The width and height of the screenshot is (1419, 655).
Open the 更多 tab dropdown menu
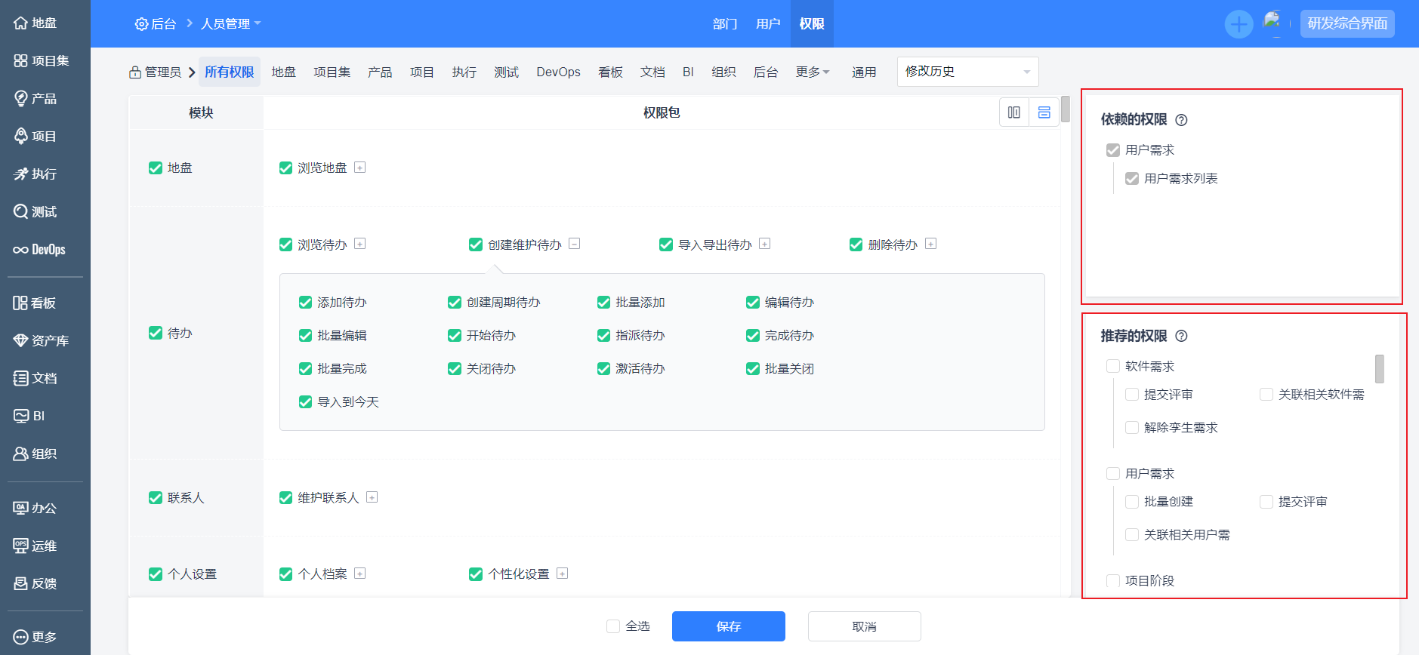click(x=813, y=72)
